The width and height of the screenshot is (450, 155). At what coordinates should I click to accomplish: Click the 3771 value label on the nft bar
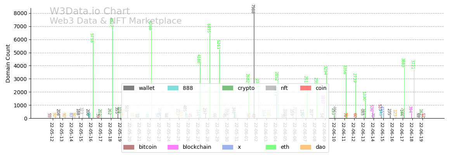click(412, 65)
